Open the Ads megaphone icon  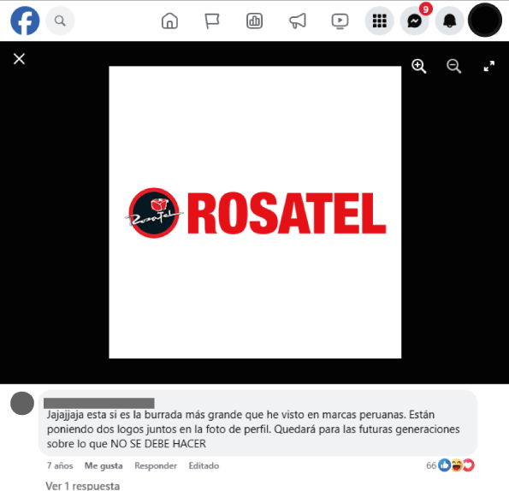click(x=298, y=21)
